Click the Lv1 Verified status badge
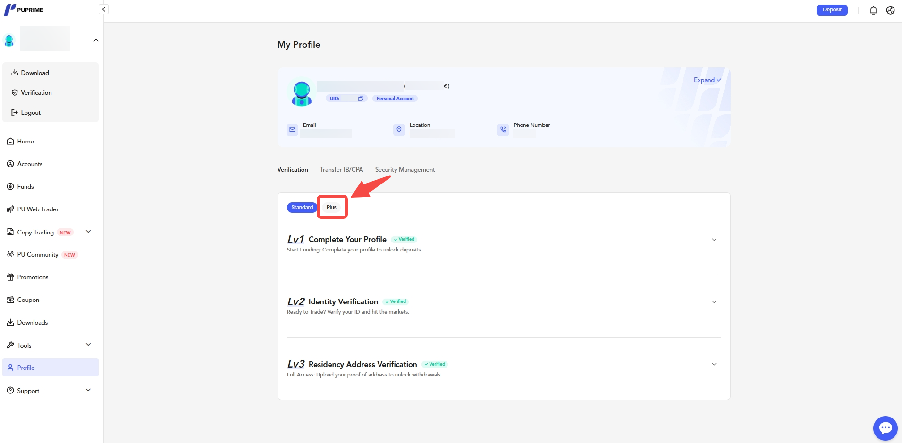The image size is (902, 443). pos(404,239)
